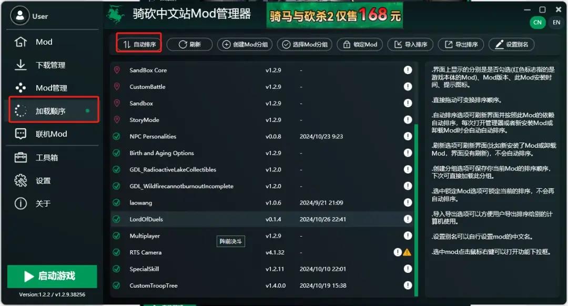Toggle SpecialSkill mod checkmark
Screen dimensions: 568x306
coord(116,269)
